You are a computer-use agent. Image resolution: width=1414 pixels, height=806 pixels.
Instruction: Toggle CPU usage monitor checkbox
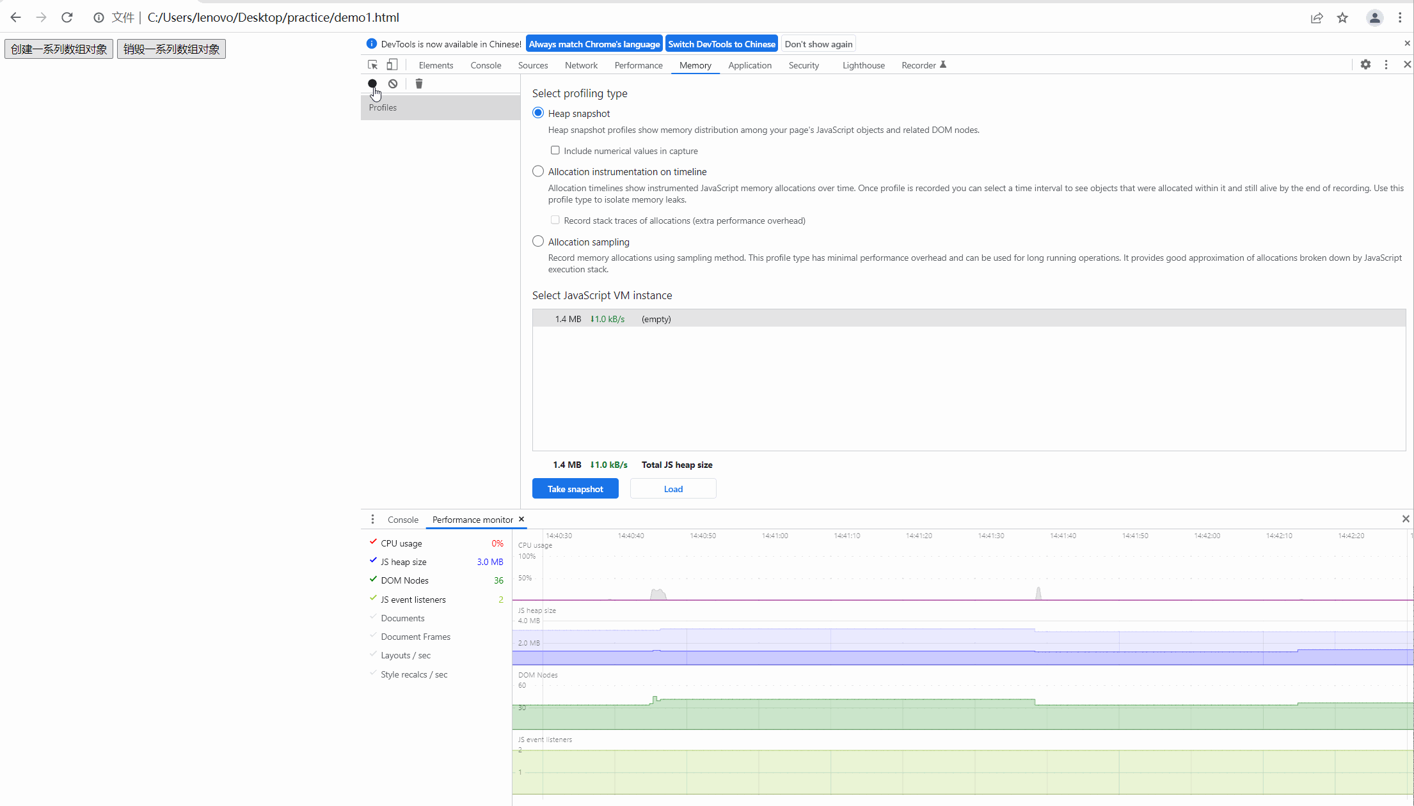coord(373,542)
